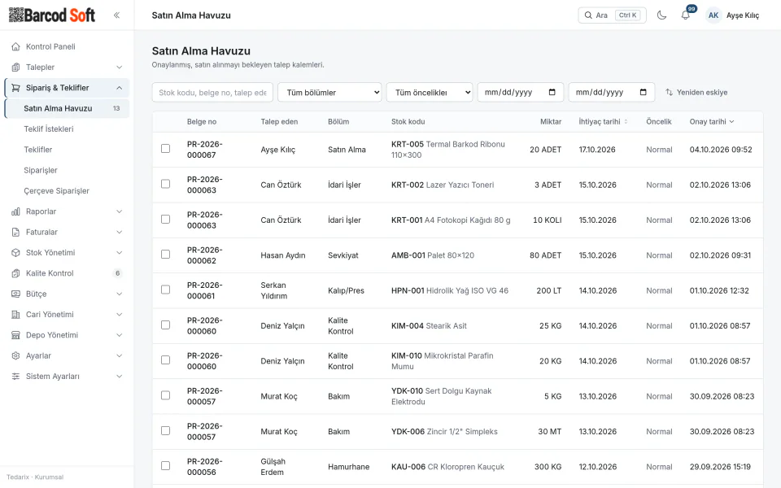Click the Sistem Ayarları sliders icon
Image resolution: width=781 pixels, height=488 pixels.
pos(16,377)
